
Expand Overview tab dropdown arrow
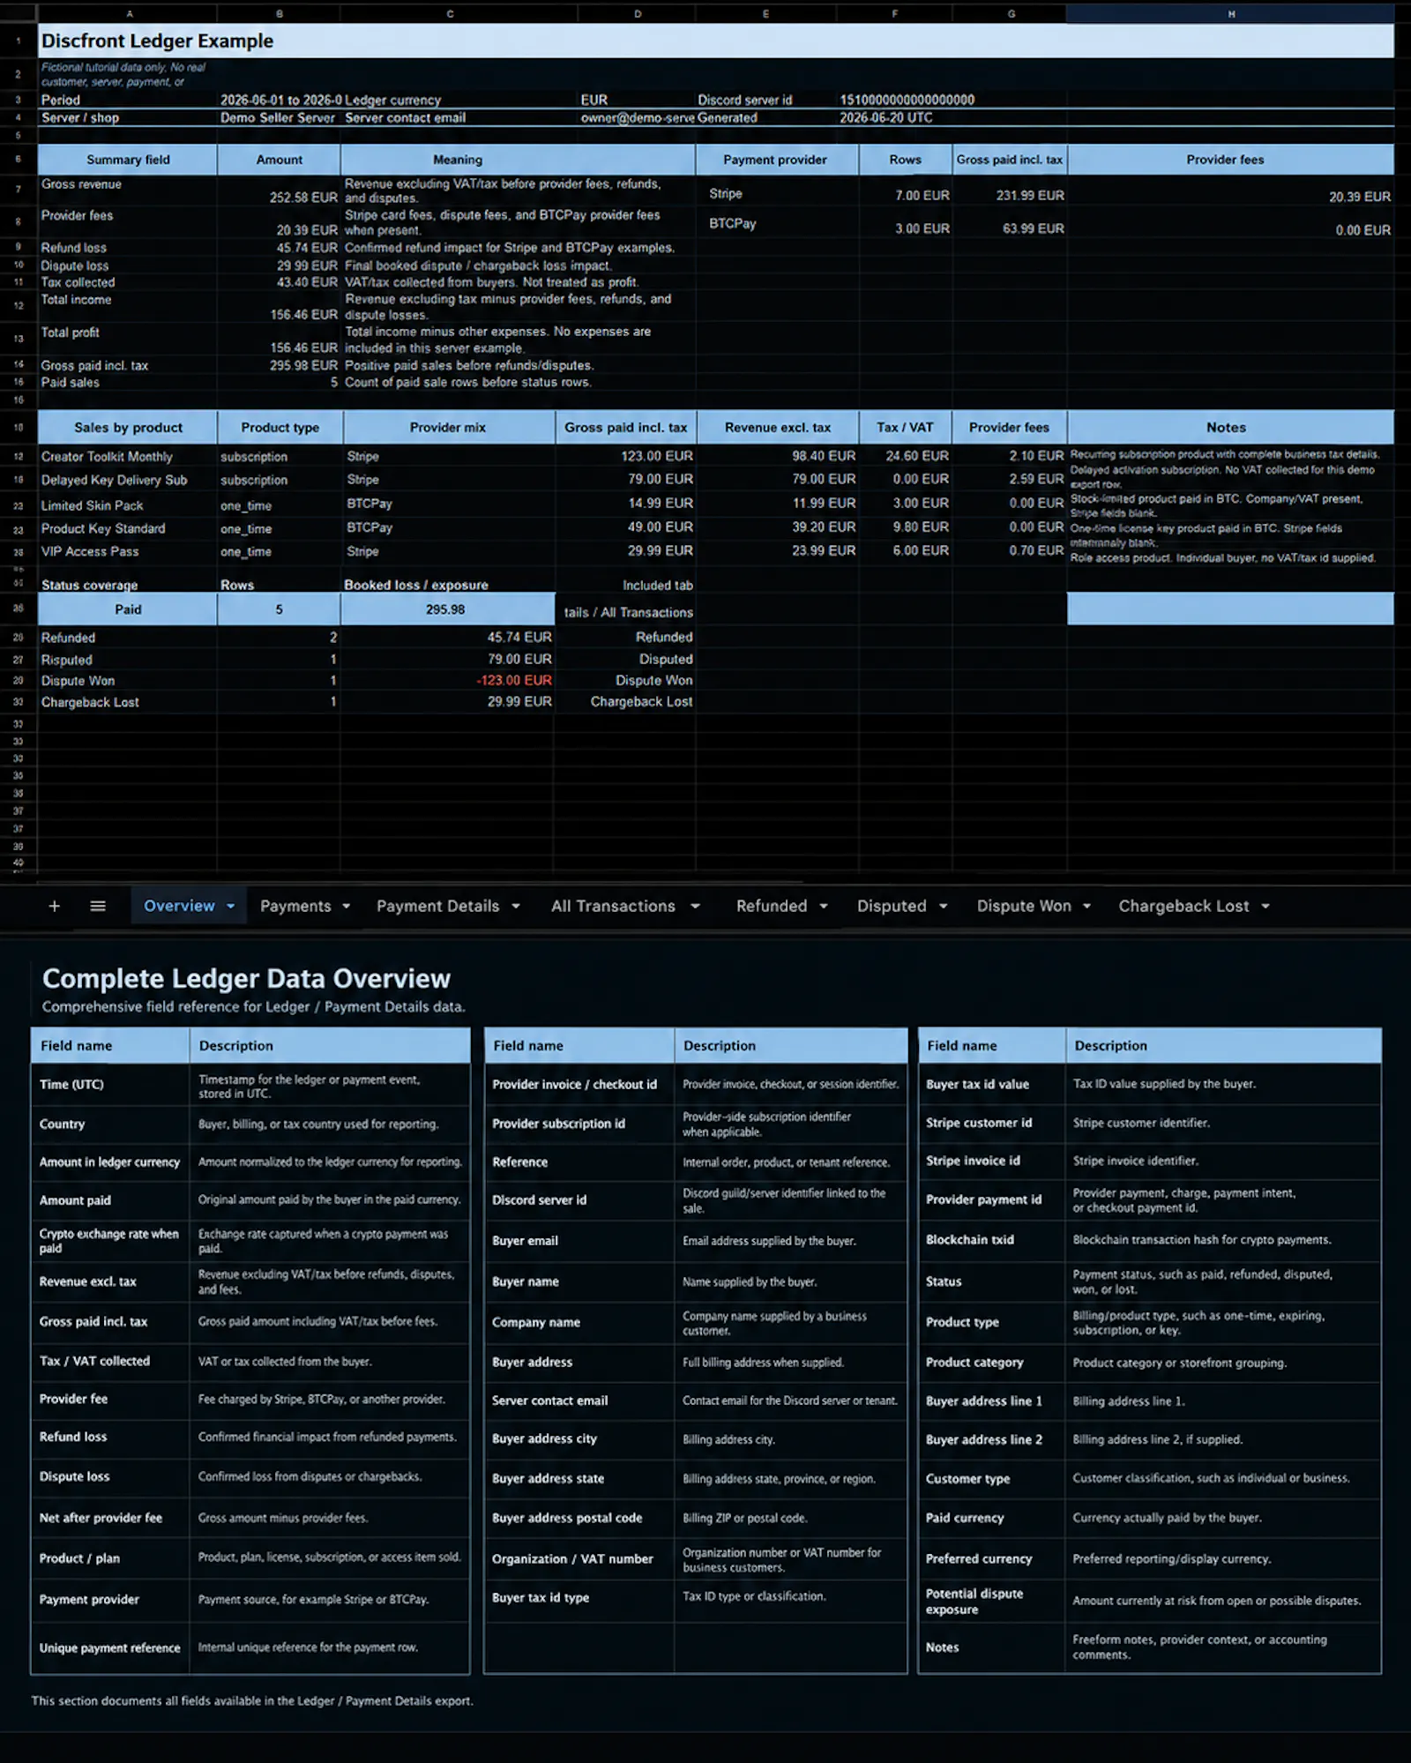231,907
